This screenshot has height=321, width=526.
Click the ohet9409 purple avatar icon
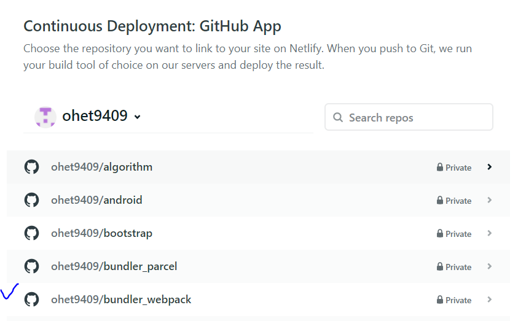click(x=45, y=117)
